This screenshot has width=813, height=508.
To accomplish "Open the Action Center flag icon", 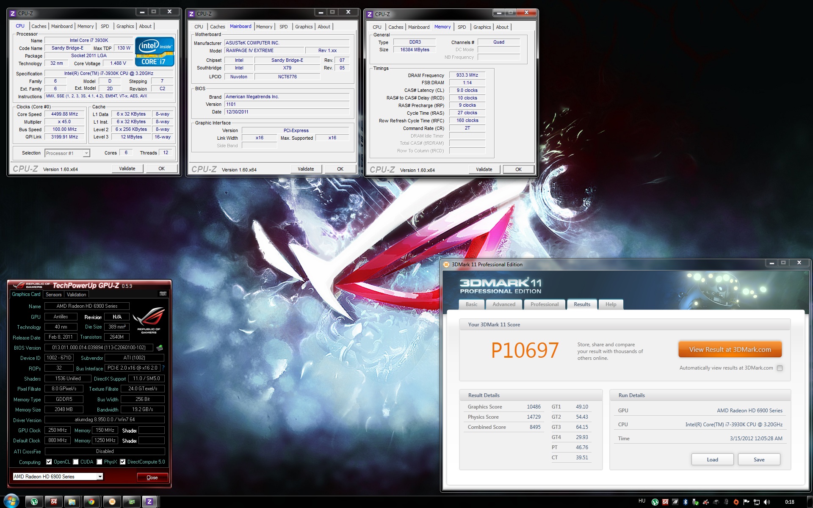I will [x=746, y=502].
